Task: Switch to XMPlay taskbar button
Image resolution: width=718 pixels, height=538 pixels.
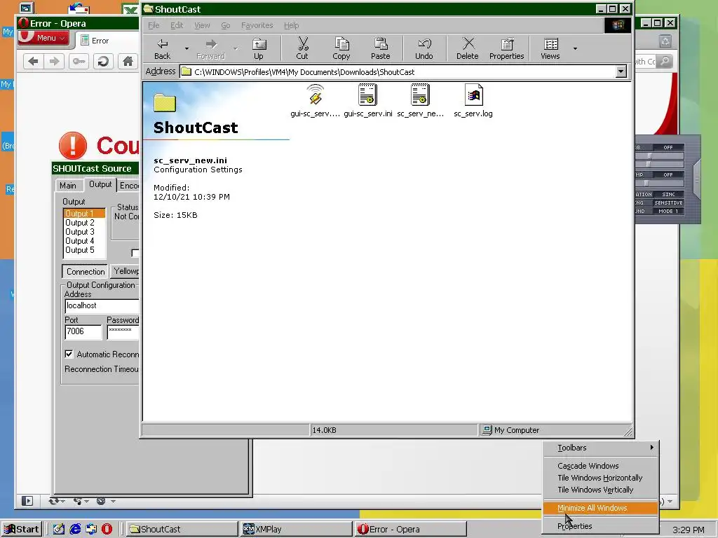Action: click(297, 529)
